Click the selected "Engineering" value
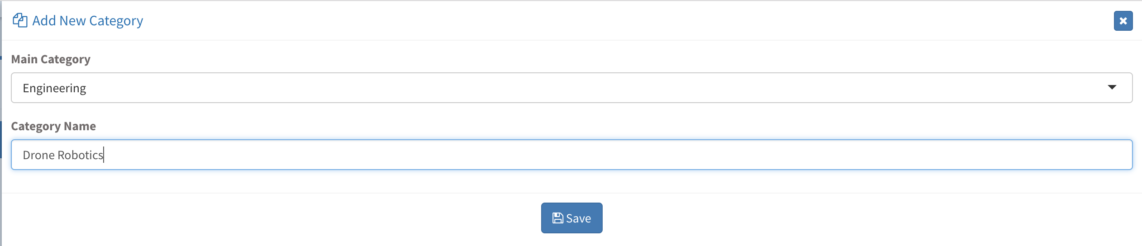 (x=54, y=88)
